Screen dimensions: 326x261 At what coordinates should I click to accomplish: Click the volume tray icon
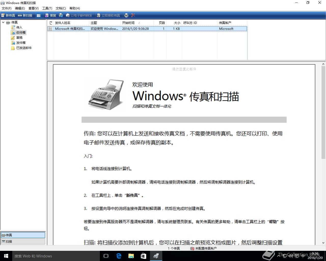click(291, 256)
